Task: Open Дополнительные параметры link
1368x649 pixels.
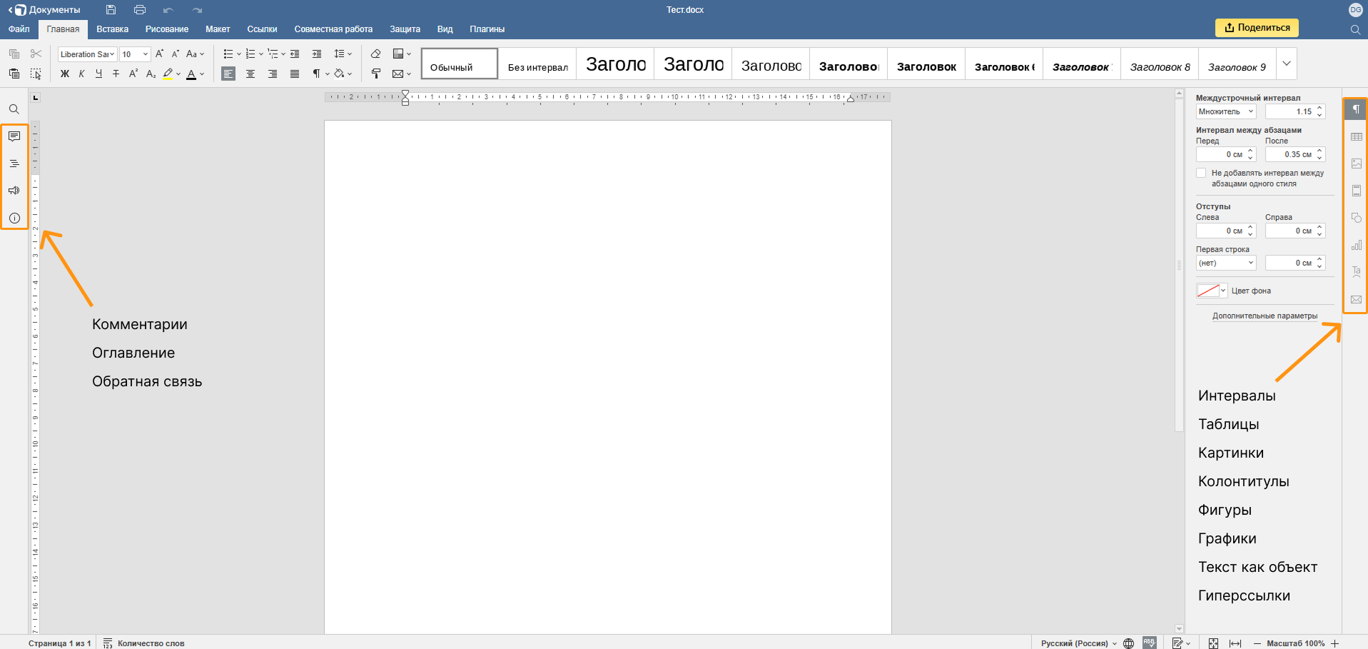Action: point(1265,316)
